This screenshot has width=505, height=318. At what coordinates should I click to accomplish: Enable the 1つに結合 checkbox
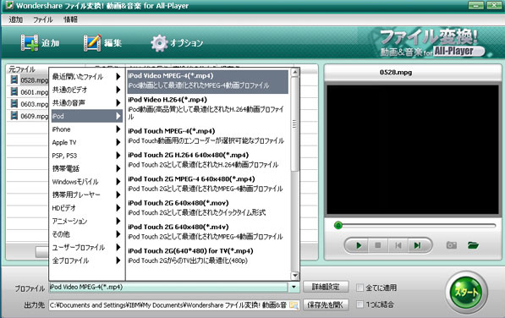click(360, 304)
